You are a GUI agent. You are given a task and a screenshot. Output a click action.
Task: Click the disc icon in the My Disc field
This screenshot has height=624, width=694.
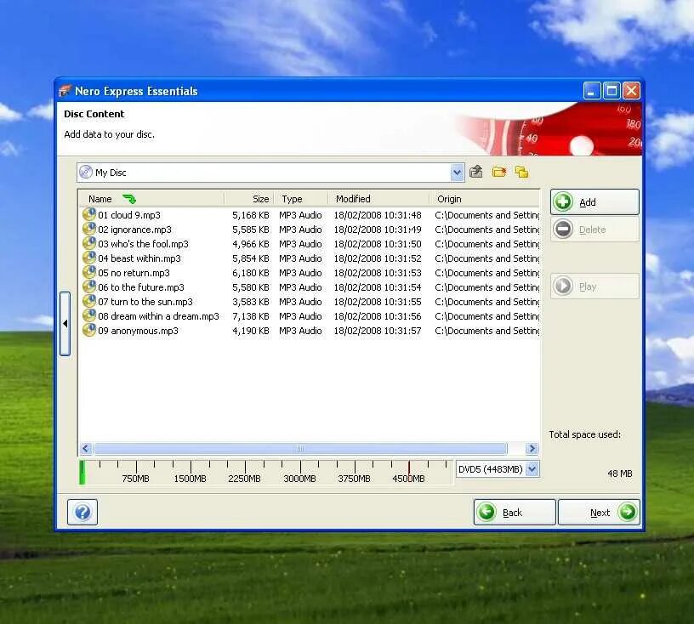[86, 173]
